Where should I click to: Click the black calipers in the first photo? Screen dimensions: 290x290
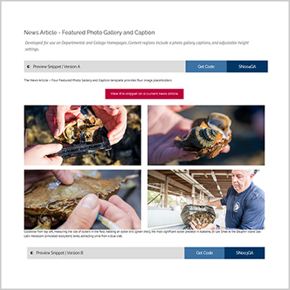[80, 148]
